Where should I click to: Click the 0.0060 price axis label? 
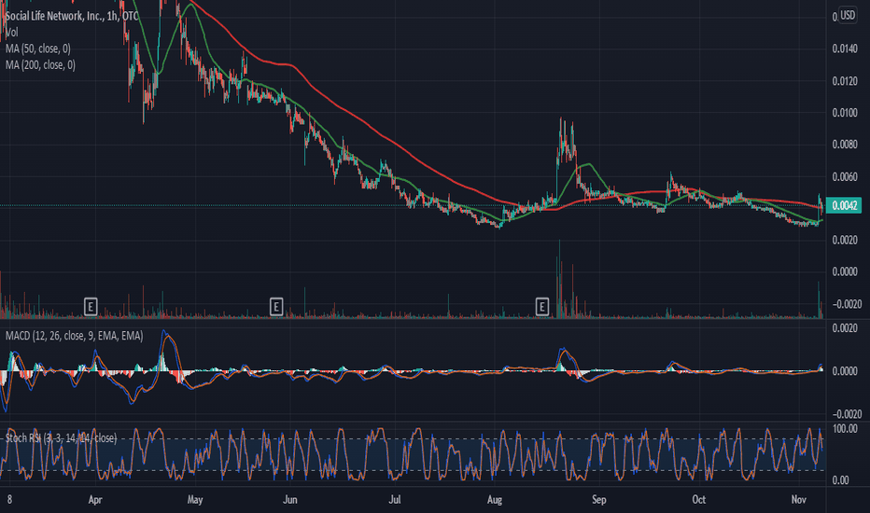845,177
